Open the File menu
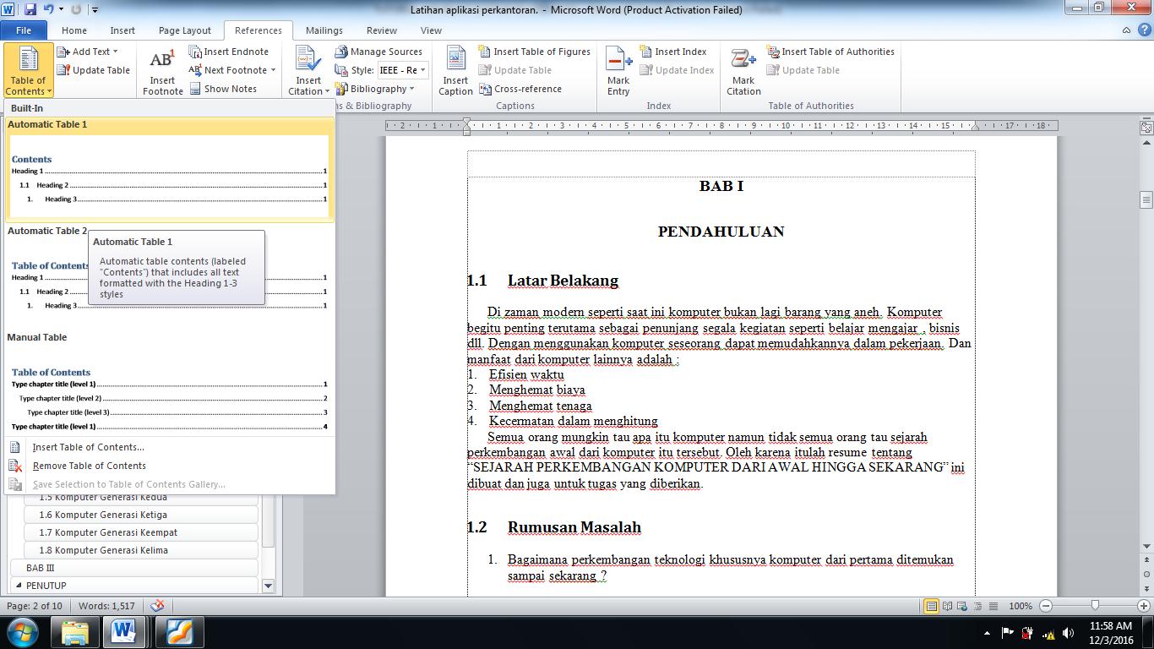This screenshot has height=649, width=1154. [24, 30]
